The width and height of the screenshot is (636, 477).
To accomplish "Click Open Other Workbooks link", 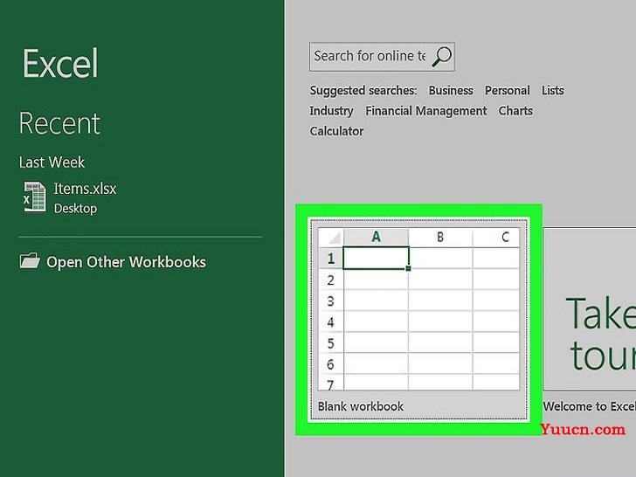I will click(x=126, y=261).
